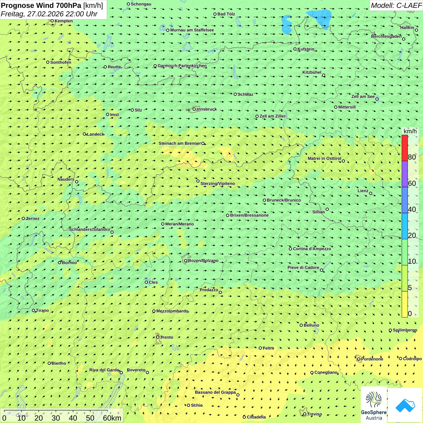Click the Kempten label
Screen dimensions: 423x423
tap(64, 21)
